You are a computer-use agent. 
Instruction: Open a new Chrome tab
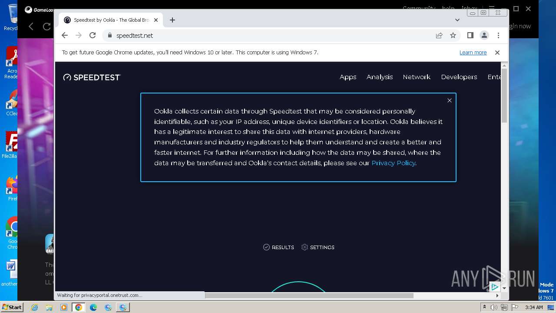click(x=172, y=20)
